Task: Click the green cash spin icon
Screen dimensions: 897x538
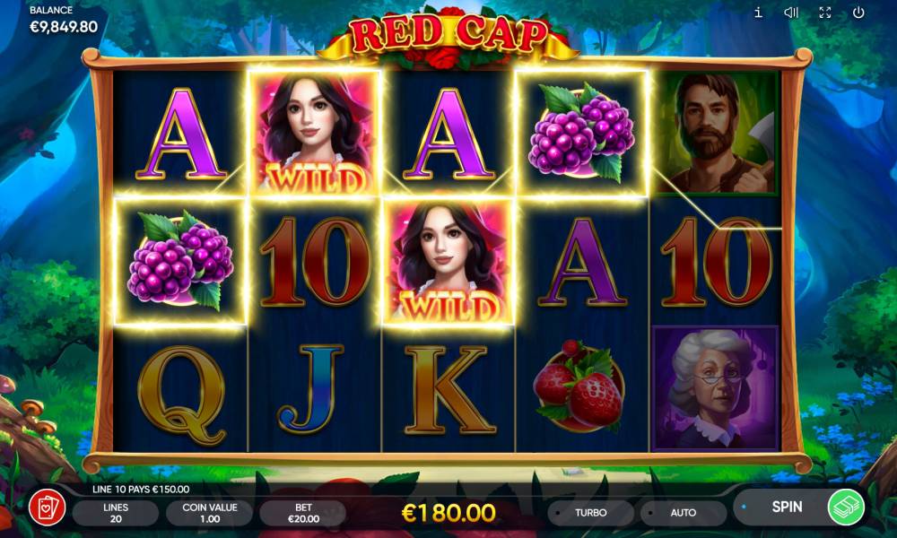Action: (846, 508)
